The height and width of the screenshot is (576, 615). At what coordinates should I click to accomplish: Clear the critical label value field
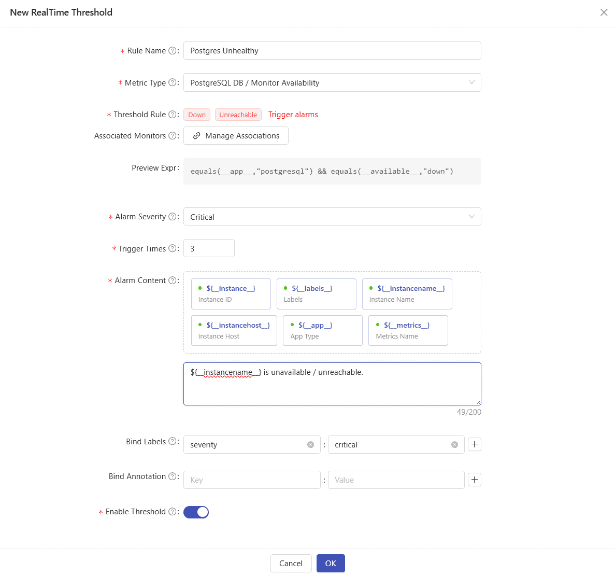pyautogui.click(x=454, y=444)
